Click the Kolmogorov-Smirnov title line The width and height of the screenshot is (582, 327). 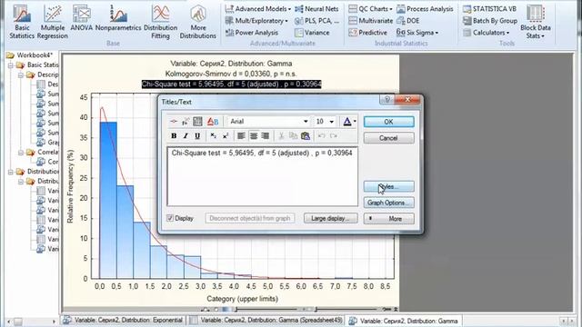(231, 74)
